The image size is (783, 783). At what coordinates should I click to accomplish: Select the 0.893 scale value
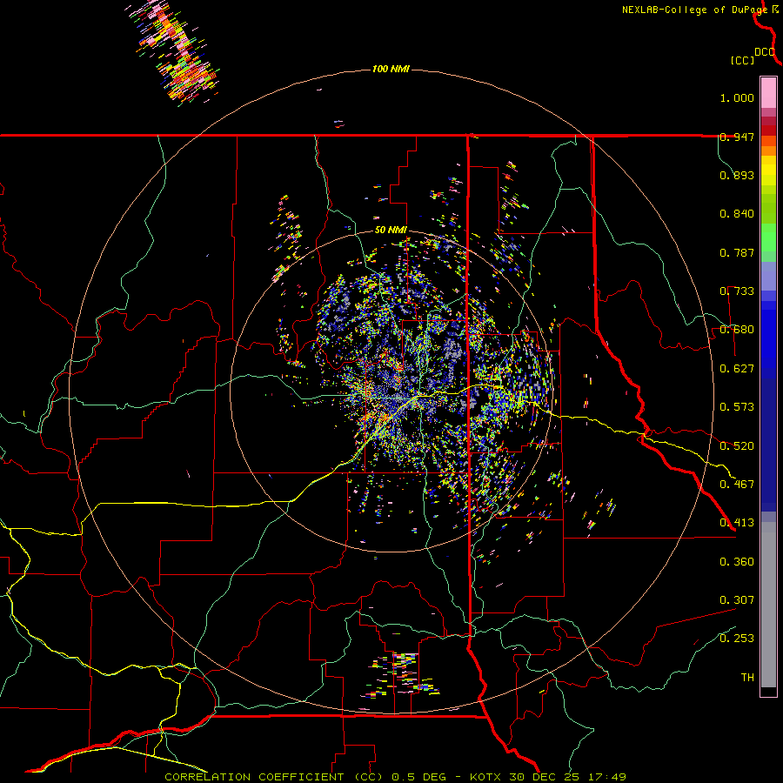click(737, 175)
